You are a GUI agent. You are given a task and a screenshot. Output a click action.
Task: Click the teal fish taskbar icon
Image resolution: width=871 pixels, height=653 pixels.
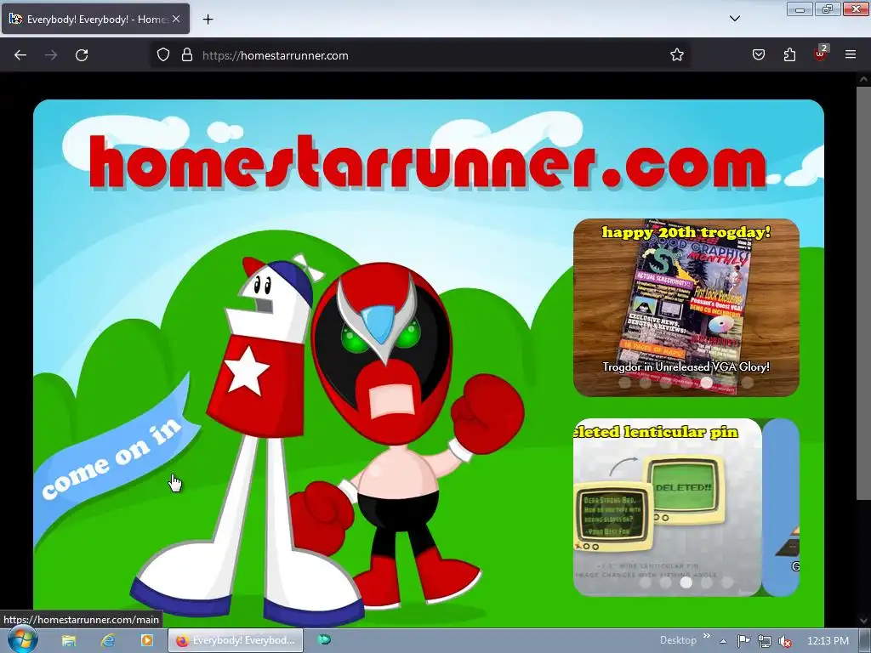pyautogui.click(x=324, y=639)
